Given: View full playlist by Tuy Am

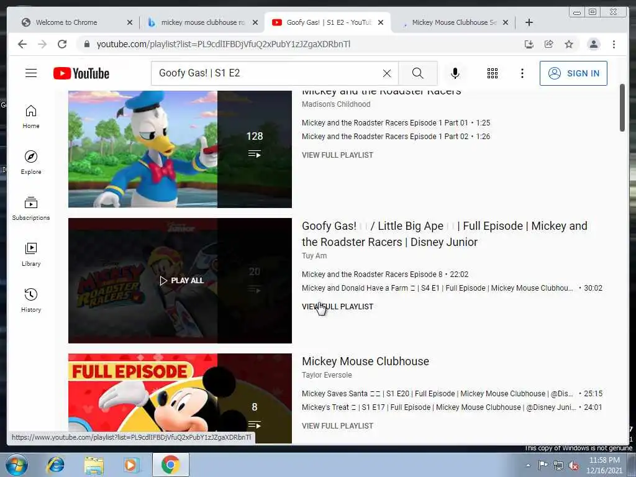Looking at the screenshot, I should click(x=337, y=307).
